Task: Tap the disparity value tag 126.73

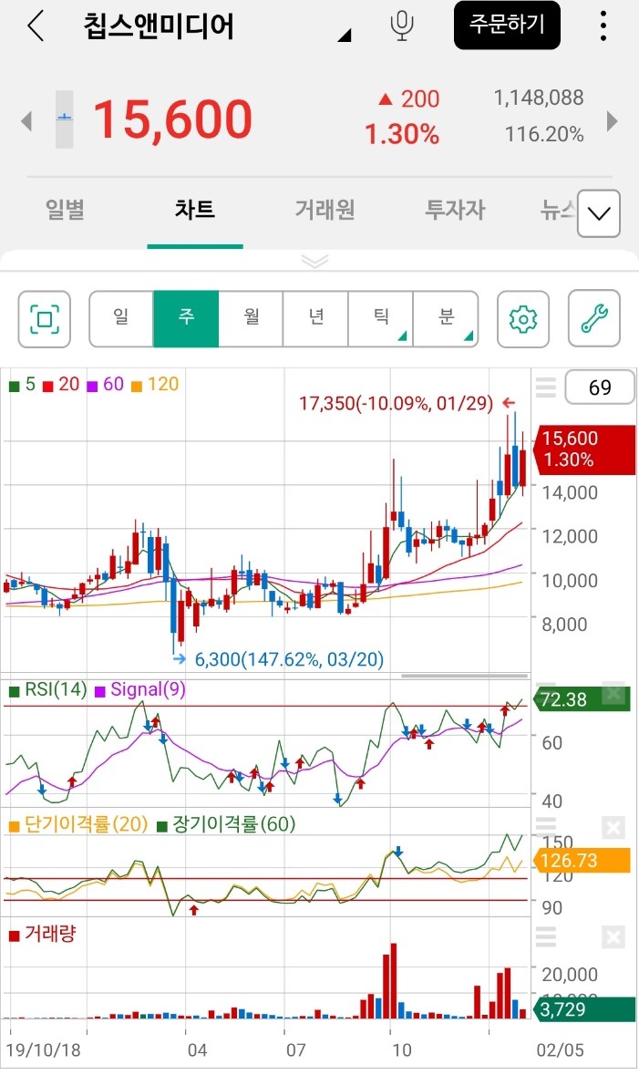Action: tap(582, 861)
